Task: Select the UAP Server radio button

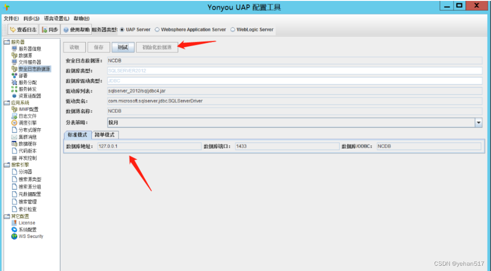Action: point(122,30)
